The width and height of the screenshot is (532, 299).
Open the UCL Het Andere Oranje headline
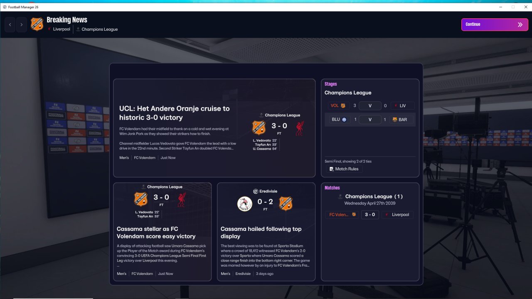[x=175, y=113]
